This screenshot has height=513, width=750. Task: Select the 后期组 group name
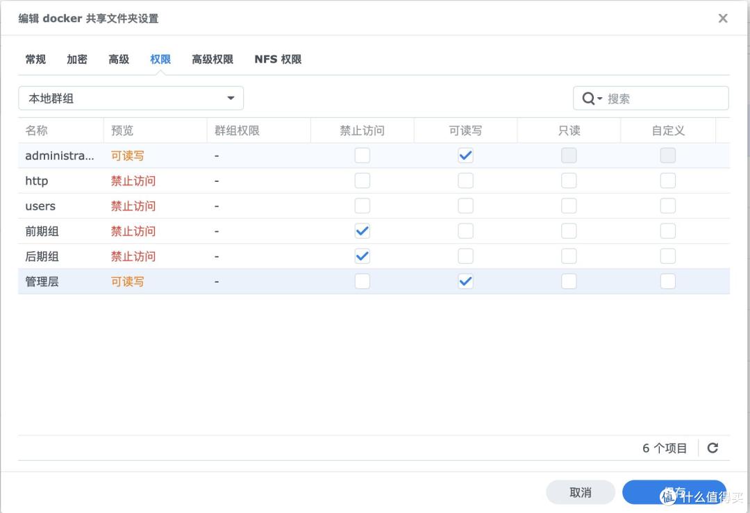(x=42, y=257)
